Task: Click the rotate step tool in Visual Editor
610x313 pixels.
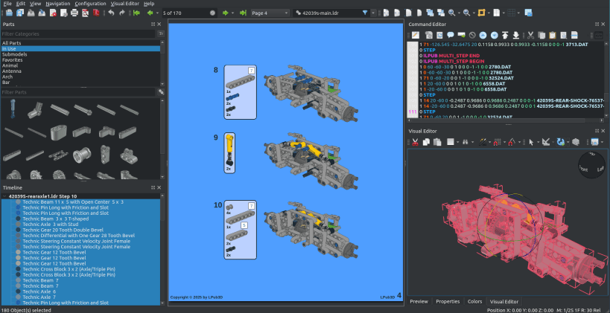Action: coord(561,142)
